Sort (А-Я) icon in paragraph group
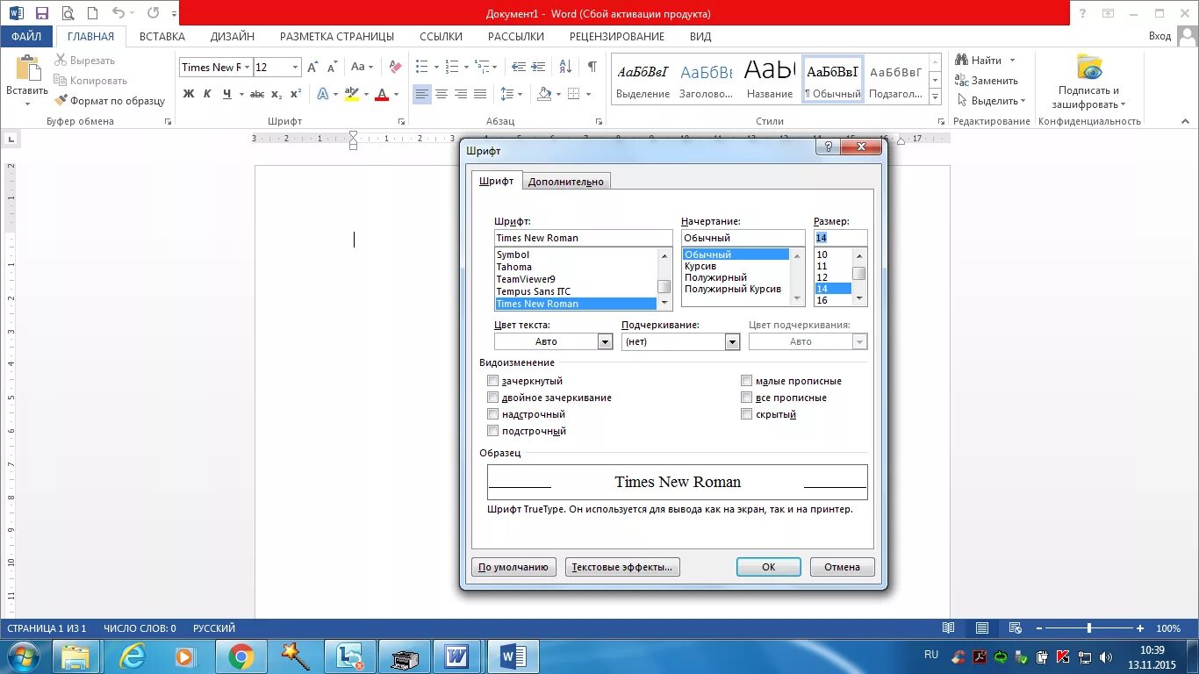Screen dimensions: 1199x674 click(566, 67)
